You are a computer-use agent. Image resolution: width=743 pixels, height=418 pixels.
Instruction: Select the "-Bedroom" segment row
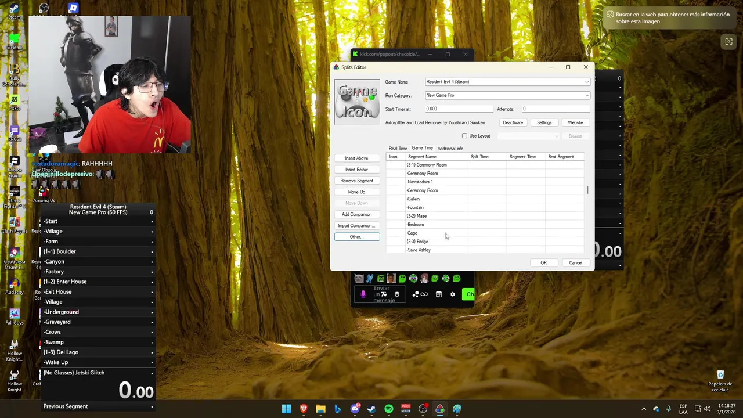[x=485, y=225]
